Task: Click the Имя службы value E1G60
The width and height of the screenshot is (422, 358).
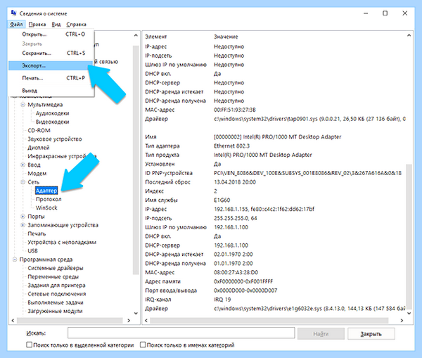Action: pyautogui.click(x=222, y=200)
